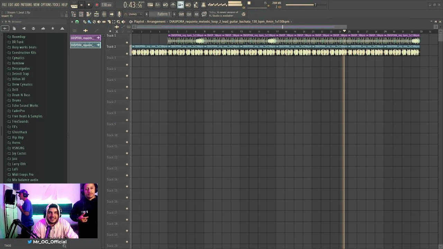Open the OPTIONS menu
The image size is (443, 249).
coord(46,5)
